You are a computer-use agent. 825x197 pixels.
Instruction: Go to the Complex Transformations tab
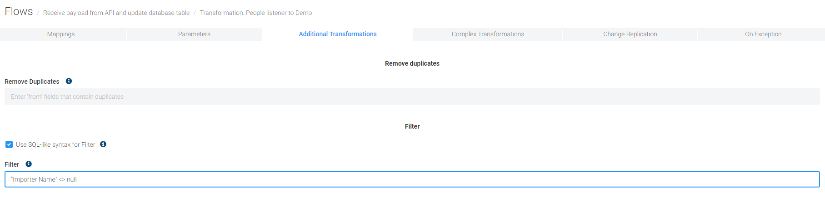[488, 34]
